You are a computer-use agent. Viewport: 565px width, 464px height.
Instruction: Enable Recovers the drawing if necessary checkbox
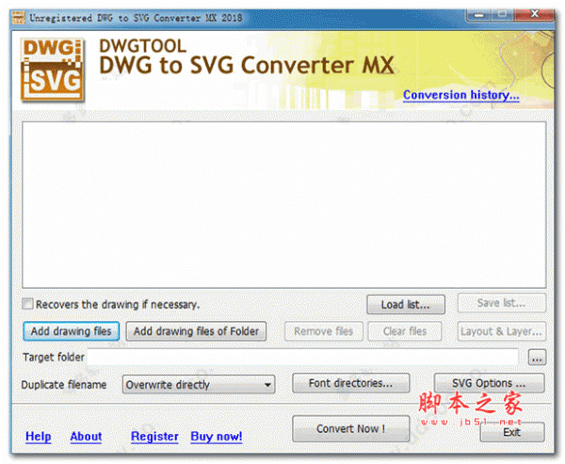27,304
